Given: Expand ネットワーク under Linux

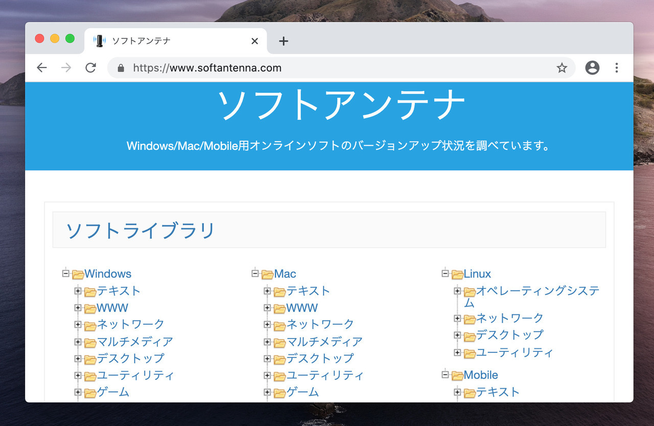Looking at the screenshot, I should (x=457, y=319).
